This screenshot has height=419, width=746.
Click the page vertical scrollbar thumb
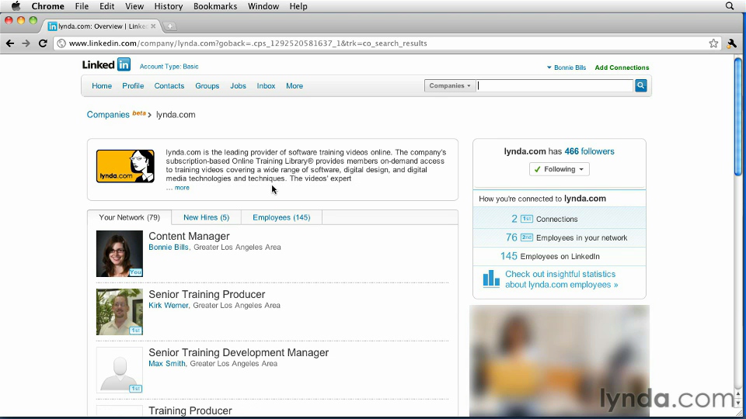click(738, 116)
